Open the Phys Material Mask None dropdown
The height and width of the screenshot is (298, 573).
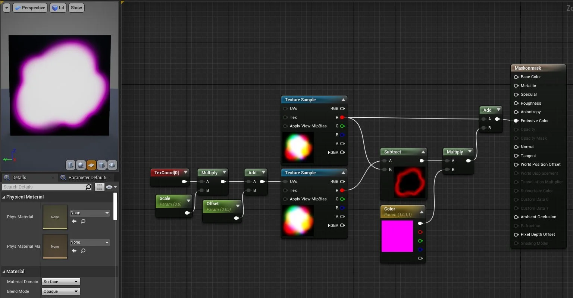coord(90,242)
